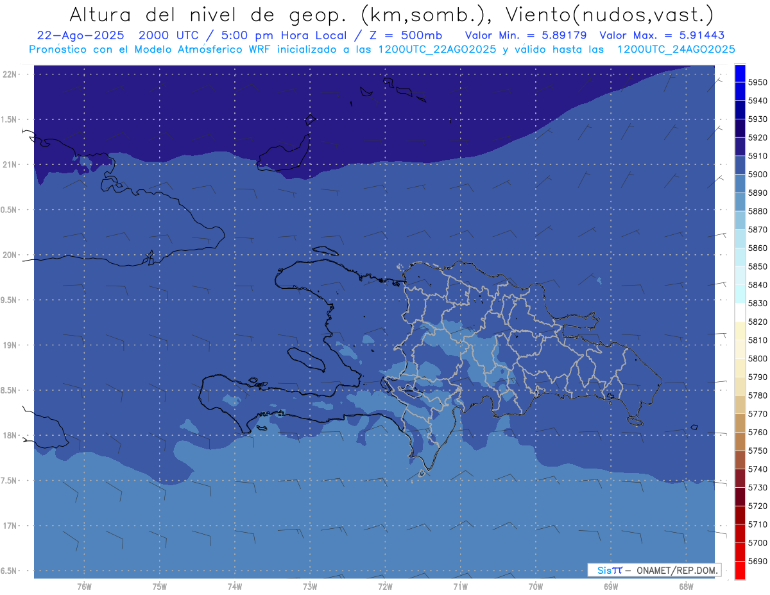Click the '1200UTC_24AGO2025' valid-until timestamp
The height and width of the screenshot is (595, 770).
[676, 49]
